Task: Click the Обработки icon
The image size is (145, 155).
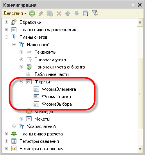Action: pos(14,22)
